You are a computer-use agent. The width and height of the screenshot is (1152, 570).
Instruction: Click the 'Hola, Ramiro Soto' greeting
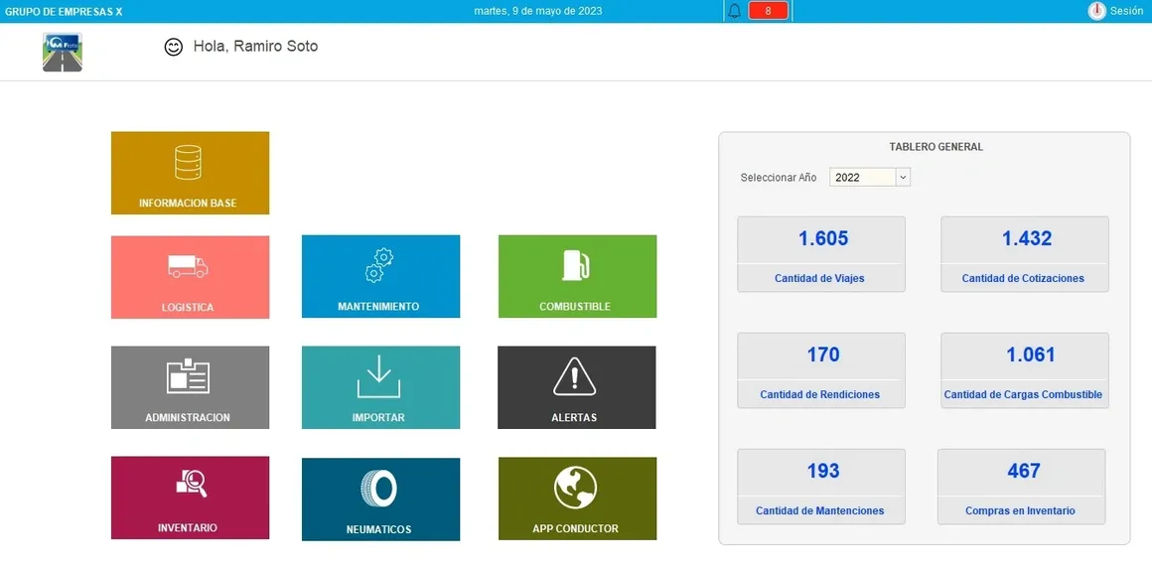click(255, 47)
